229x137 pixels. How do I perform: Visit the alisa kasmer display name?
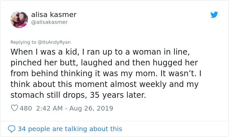point(54,15)
